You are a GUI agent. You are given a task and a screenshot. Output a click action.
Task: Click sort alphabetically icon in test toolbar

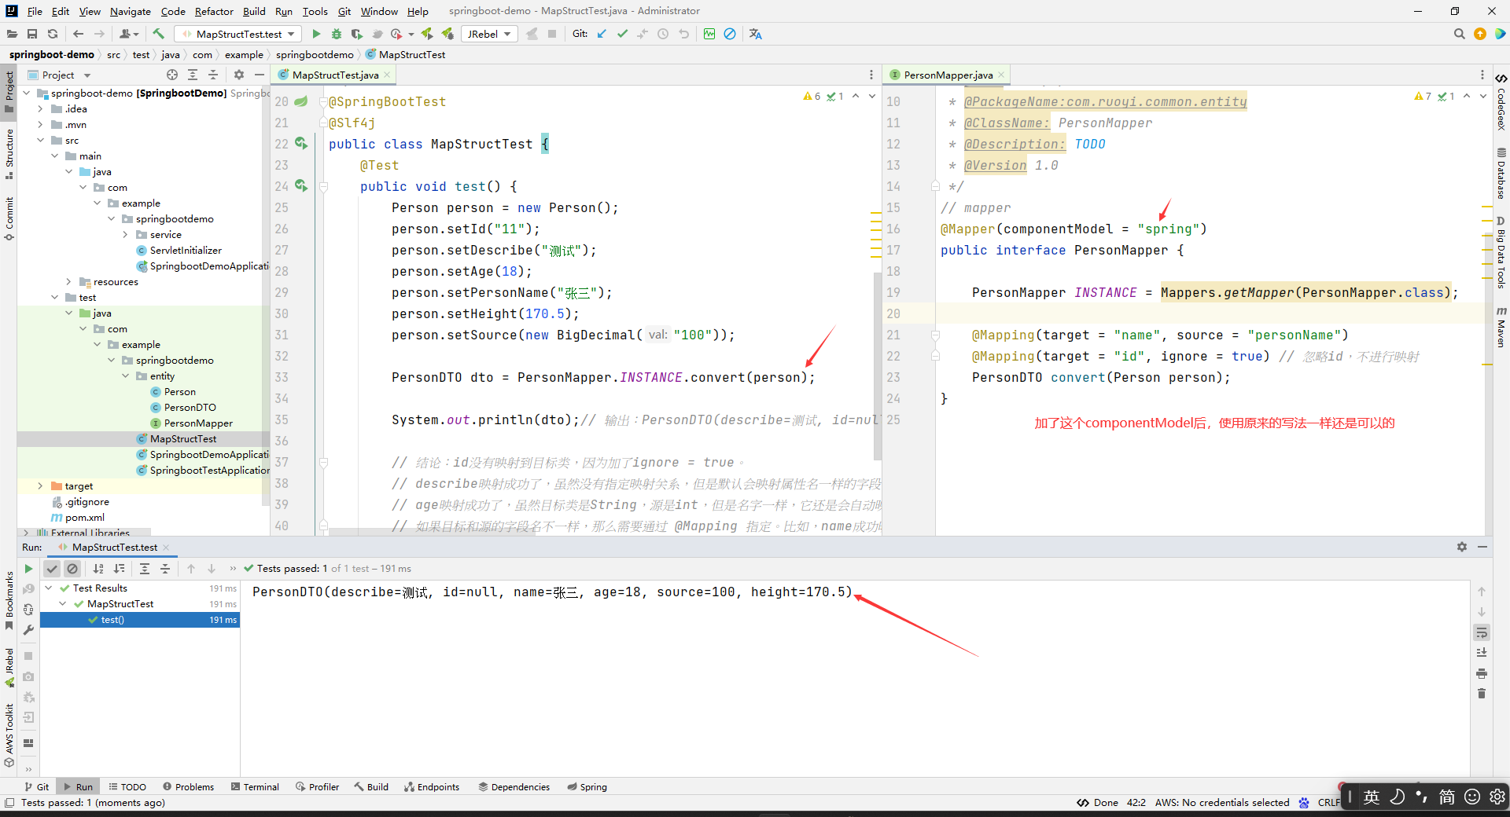pyautogui.click(x=98, y=569)
